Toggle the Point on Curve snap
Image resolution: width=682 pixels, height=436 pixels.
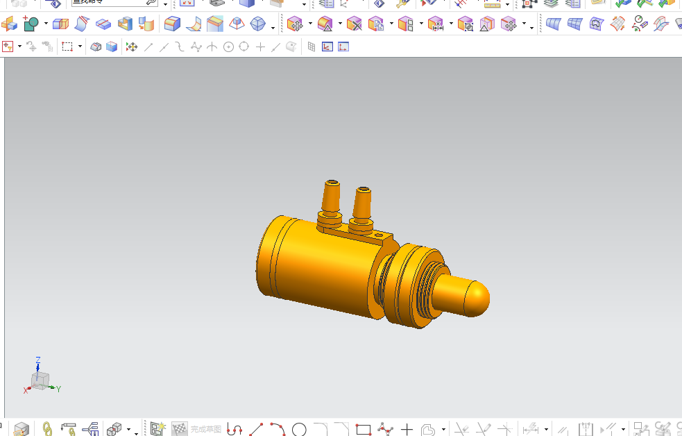(275, 47)
